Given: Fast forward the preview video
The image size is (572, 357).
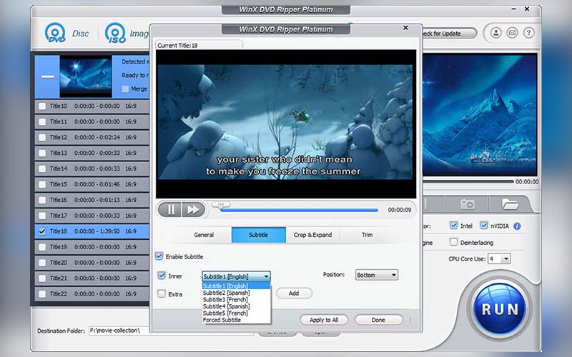Looking at the screenshot, I should 193,209.
